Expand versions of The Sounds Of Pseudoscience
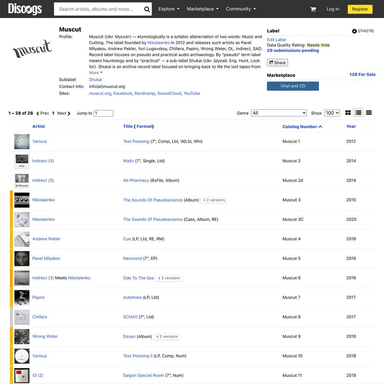Image resolution: width=384 pixels, height=384 pixels. point(214,200)
